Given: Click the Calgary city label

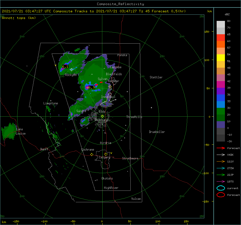Looking at the screenshot, I should pos(104,157).
